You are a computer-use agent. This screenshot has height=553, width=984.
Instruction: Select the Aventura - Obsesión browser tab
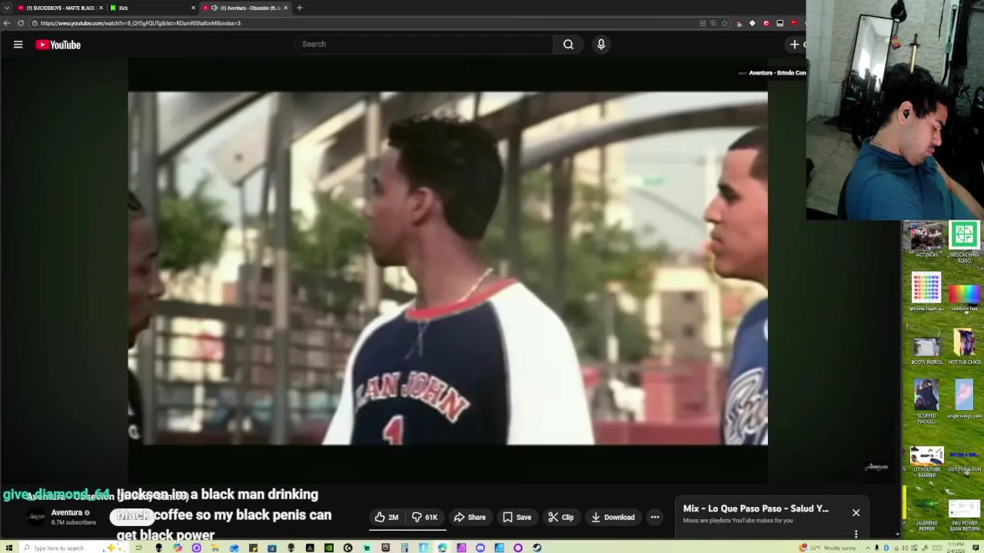(x=244, y=8)
